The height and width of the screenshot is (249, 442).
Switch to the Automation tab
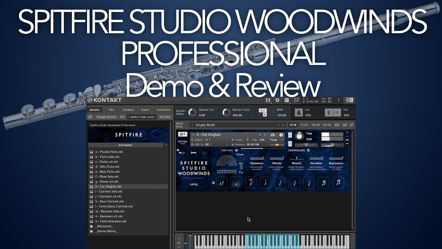(163, 110)
